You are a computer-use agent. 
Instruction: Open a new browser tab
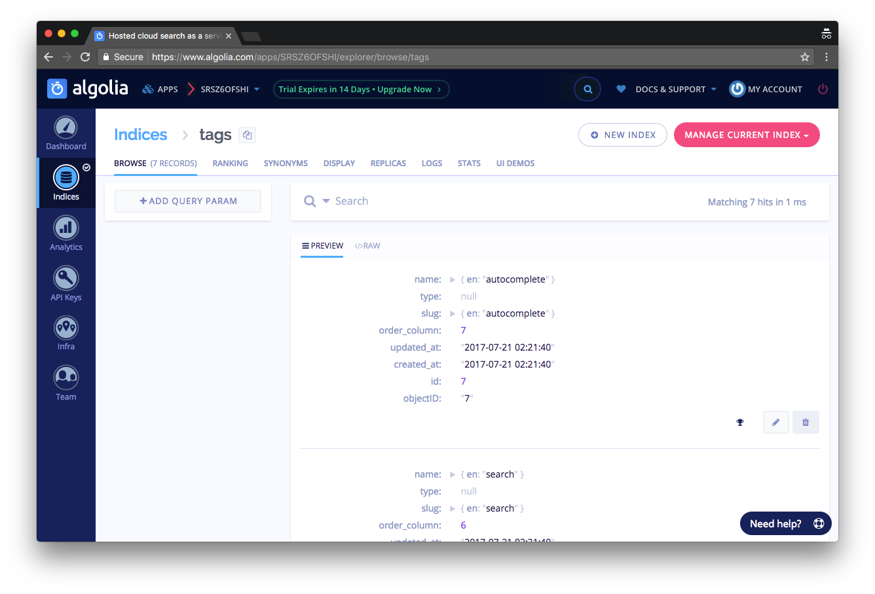[x=251, y=36]
